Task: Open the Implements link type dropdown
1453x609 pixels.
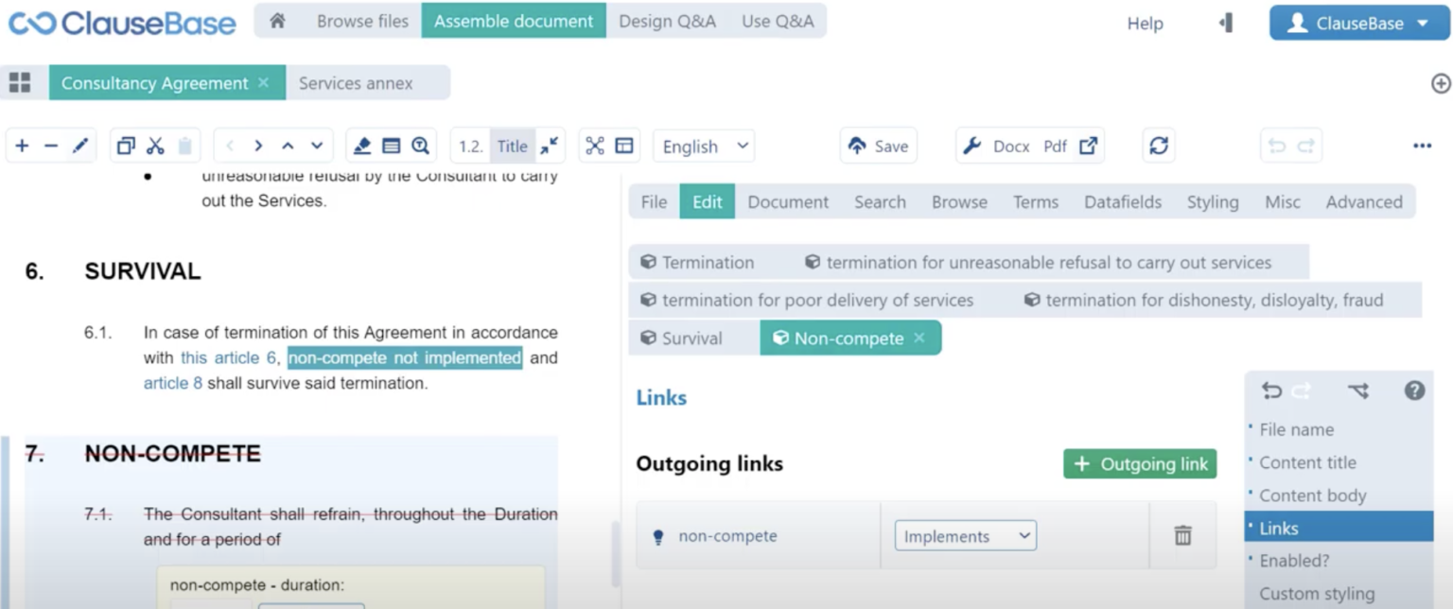Action: 965,536
